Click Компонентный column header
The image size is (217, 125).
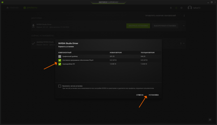coord(65,52)
